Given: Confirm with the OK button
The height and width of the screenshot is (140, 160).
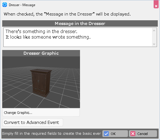Looking at the screenshot, I should coord(115,134).
